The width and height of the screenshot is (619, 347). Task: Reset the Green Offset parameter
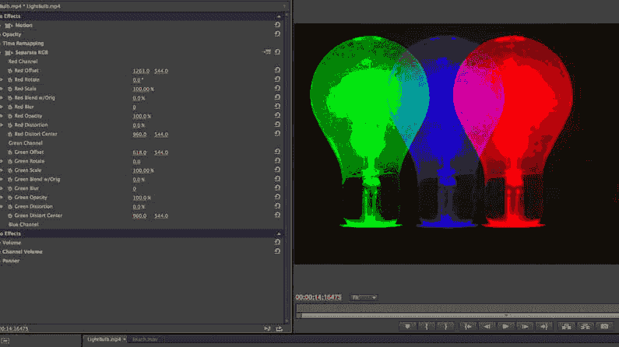click(x=277, y=152)
